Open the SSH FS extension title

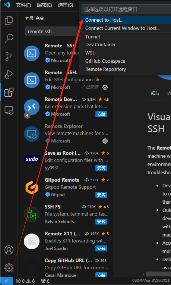(53, 207)
